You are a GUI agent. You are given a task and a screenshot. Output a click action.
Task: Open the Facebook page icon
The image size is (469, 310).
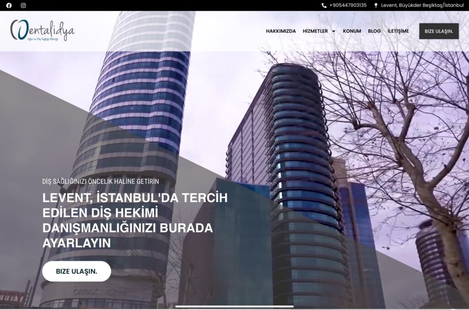[9, 5]
